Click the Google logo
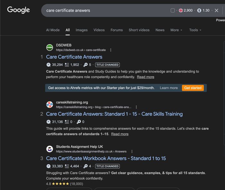This screenshot has width=225, height=190. pyautogui.click(x=19, y=10)
